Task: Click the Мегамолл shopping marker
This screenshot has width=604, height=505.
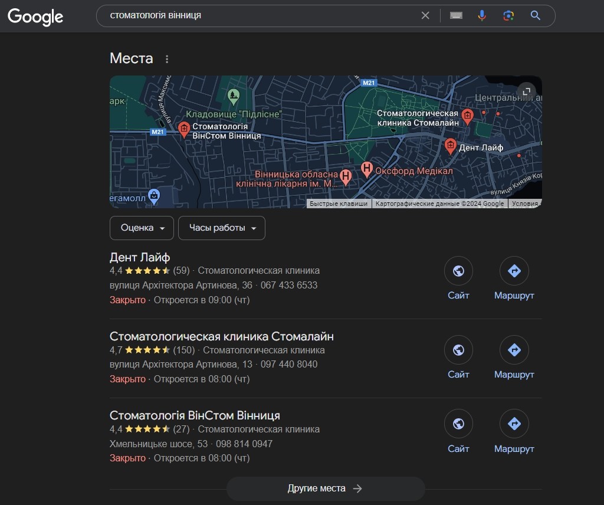Action: (154, 196)
